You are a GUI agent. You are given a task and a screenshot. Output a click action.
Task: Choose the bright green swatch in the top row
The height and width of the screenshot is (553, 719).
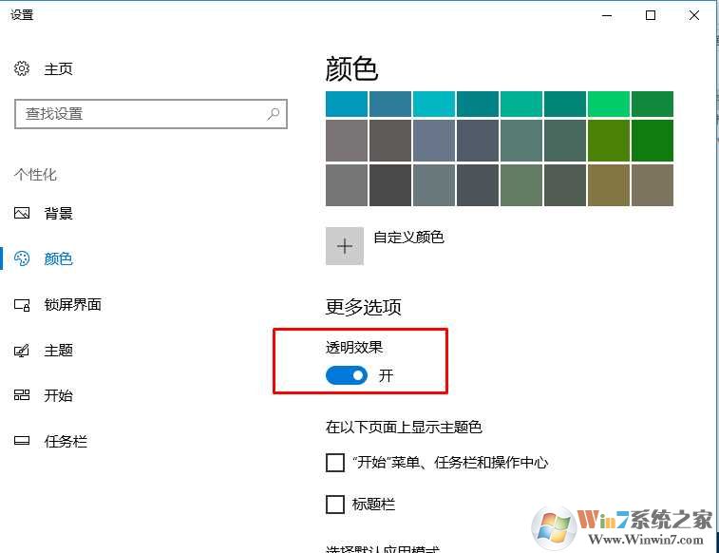(609, 105)
